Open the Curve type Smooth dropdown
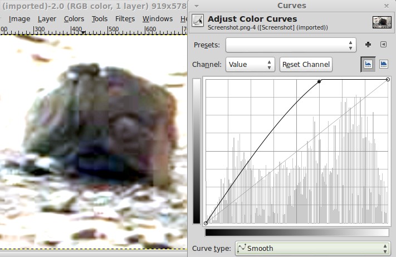 click(x=312, y=248)
